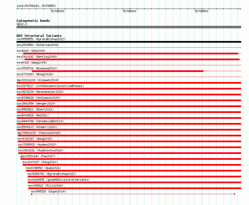Open variant nsv2814161 (Huddleston2016)
Screen dimensions: 249x205
click(x=41, y=150)
